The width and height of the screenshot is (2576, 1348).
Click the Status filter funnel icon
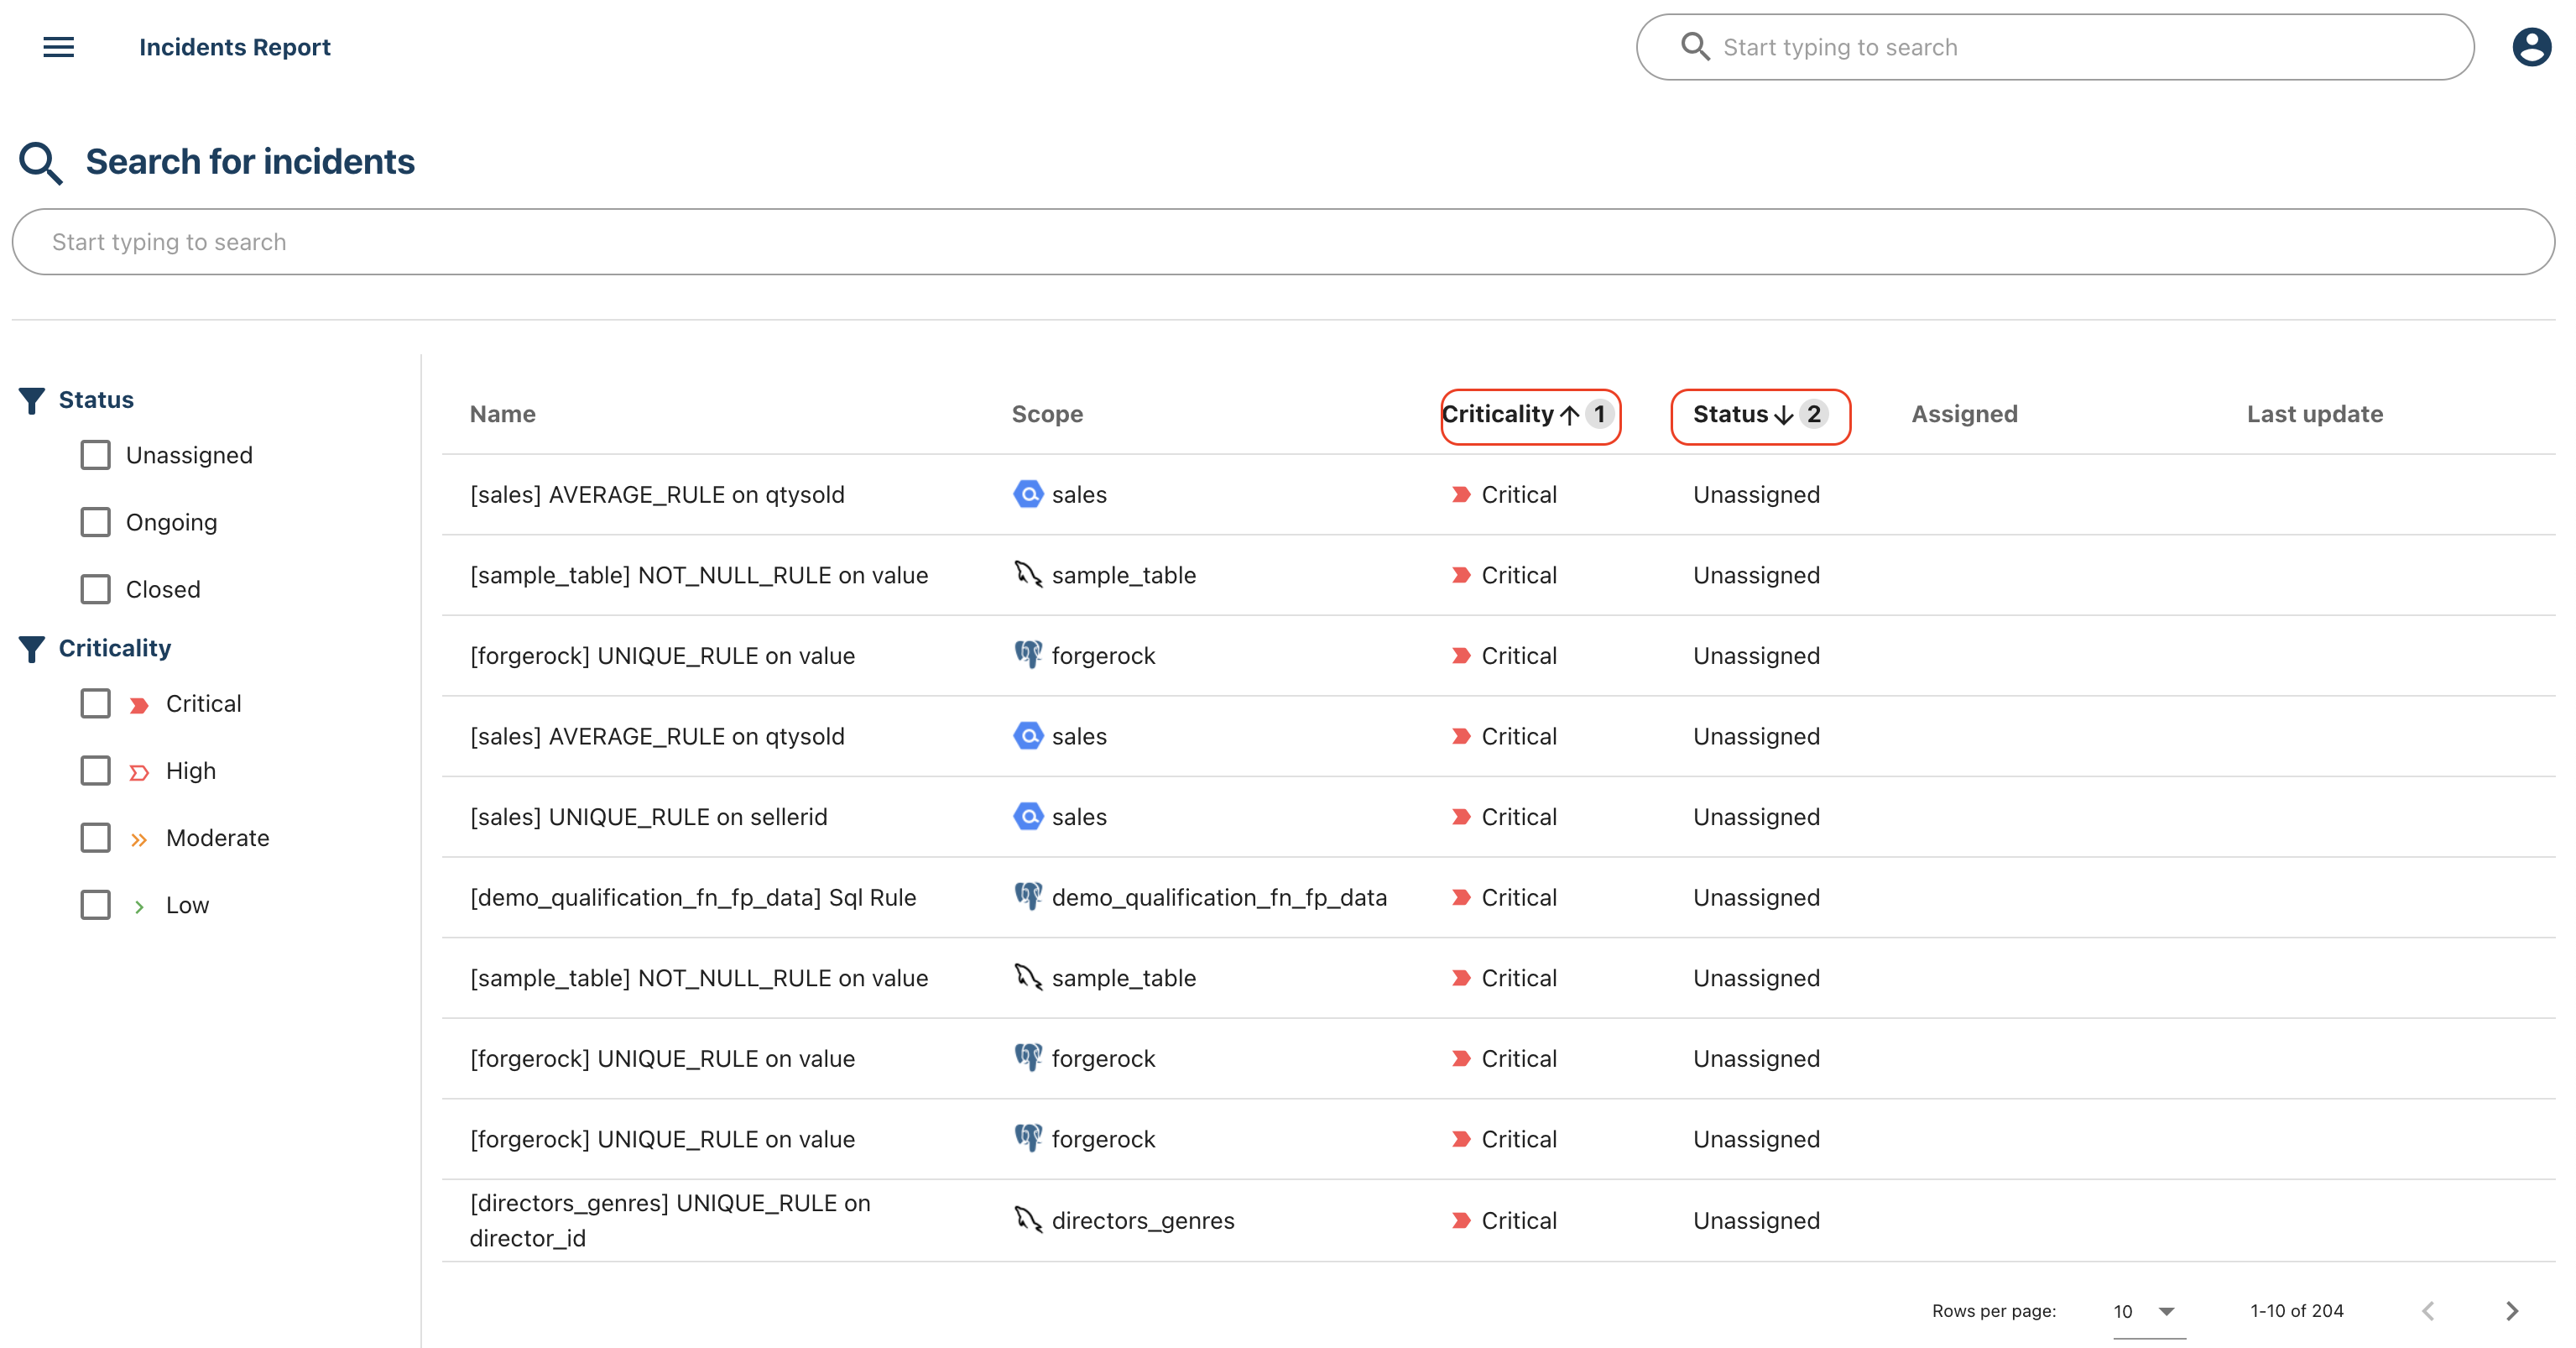point(32,400)
